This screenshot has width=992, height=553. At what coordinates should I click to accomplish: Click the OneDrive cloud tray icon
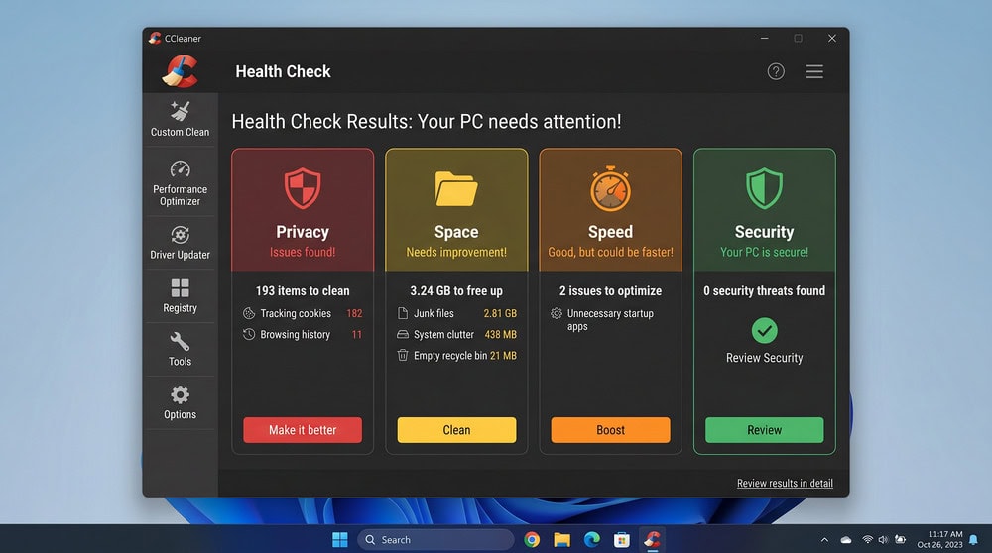click(846, 540)
